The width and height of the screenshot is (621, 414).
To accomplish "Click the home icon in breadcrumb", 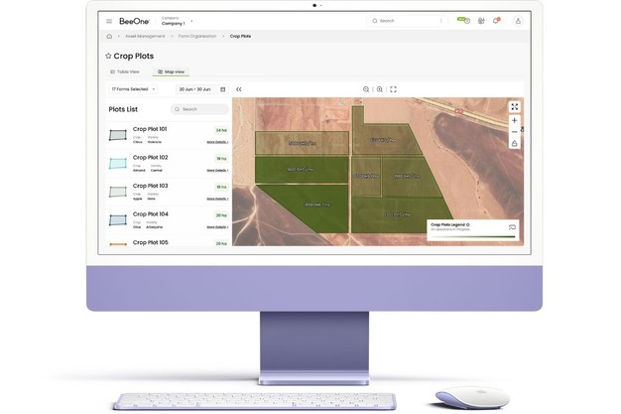I will coord(109,36).
